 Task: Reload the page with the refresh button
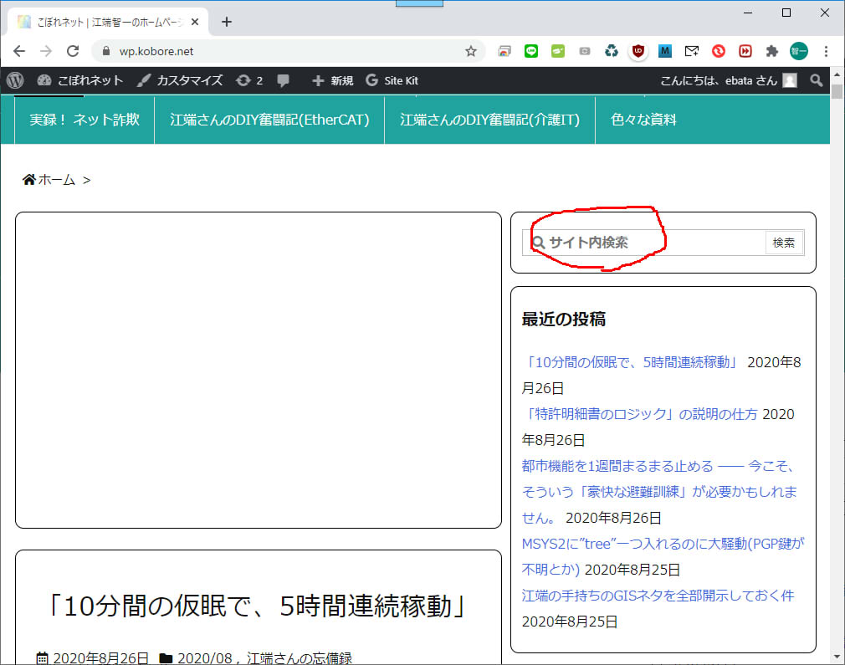[x=73, y=51]
